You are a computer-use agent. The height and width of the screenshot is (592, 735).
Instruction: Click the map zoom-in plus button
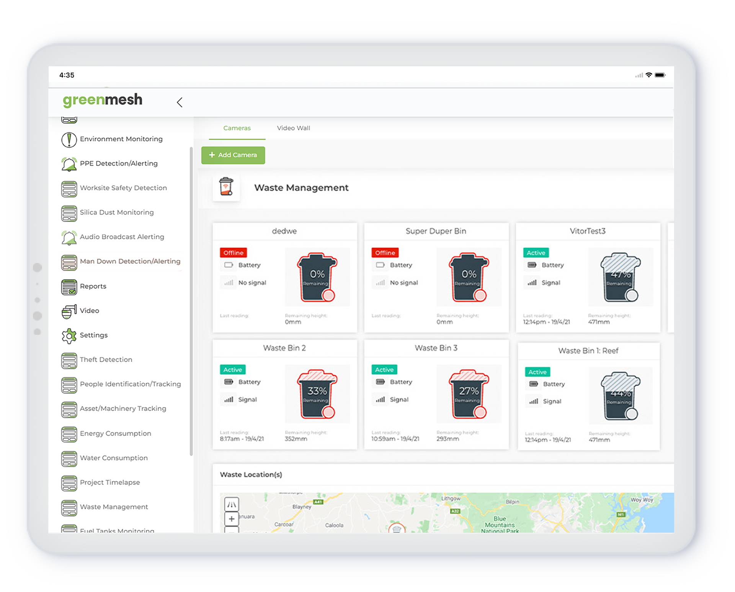(x=232, y=519)
